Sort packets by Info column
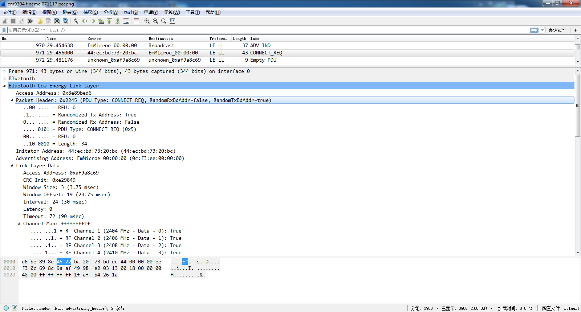The image size is (581, 312). [x=411, y=38]
